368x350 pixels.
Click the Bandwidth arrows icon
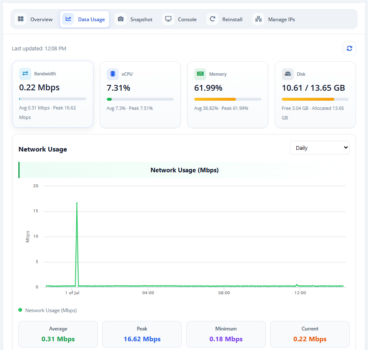(25, 74)
